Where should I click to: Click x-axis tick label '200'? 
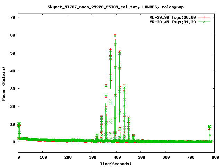pyautogui.click(x=68, y=157)
